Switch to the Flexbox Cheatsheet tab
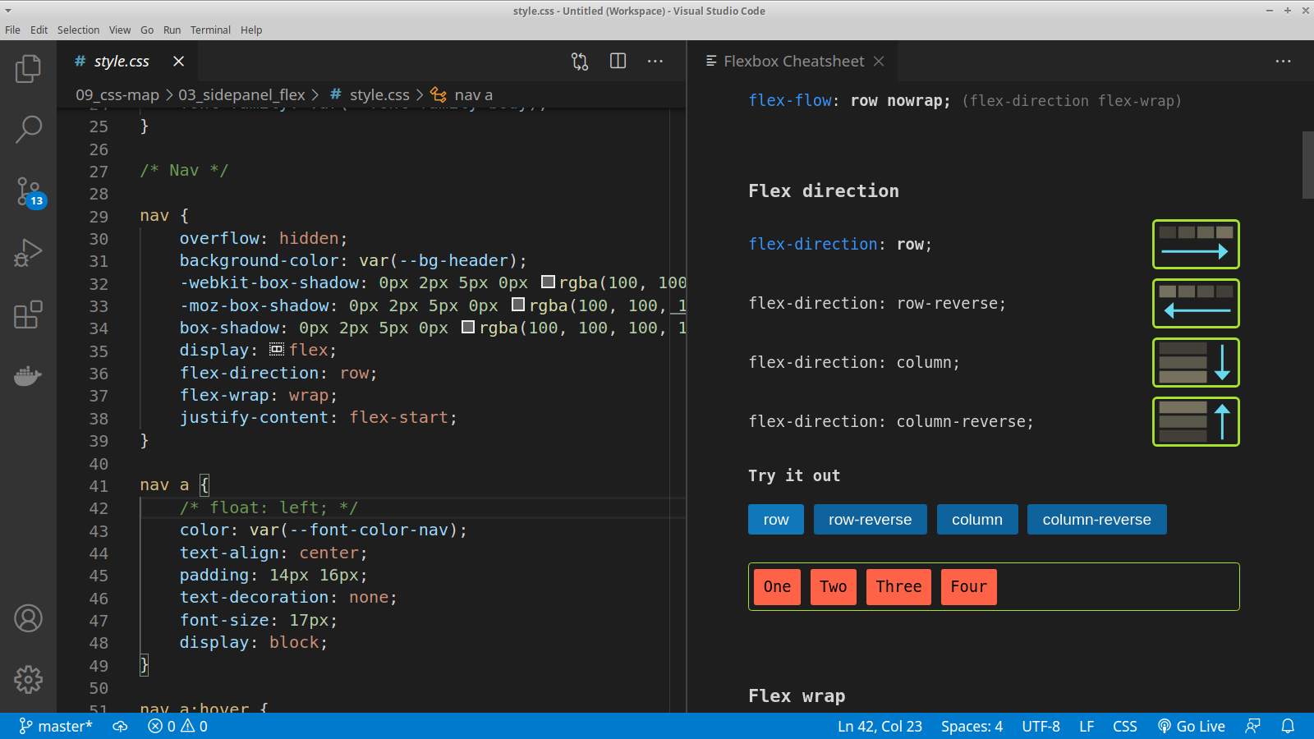 793,61
